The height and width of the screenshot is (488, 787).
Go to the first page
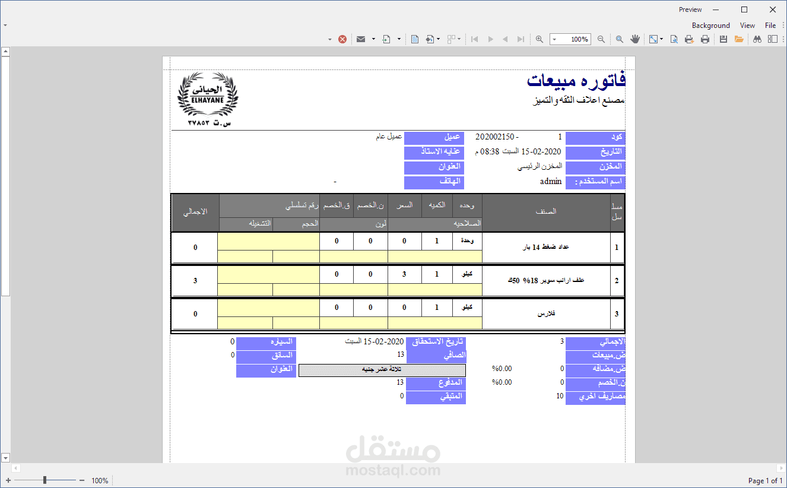coord(474,39)
